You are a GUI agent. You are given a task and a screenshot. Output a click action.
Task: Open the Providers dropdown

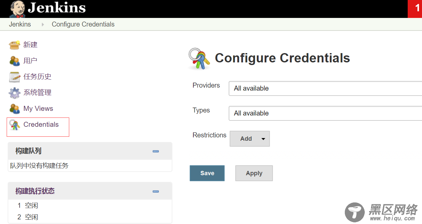(325, 88)
